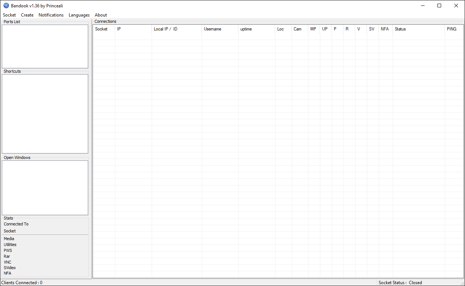The width and height of the screenshot is (465, 286).
Task: Click the uptime column header
Action: pyautogui.click(x=256, y=29)
